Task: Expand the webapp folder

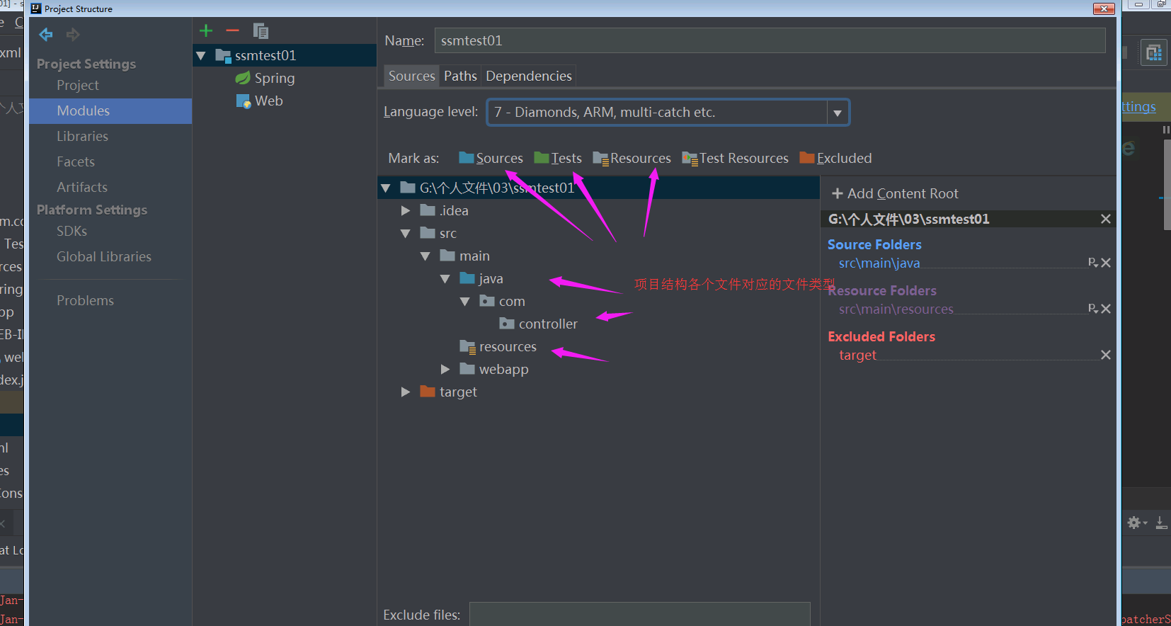Action: tap(445, 369)
